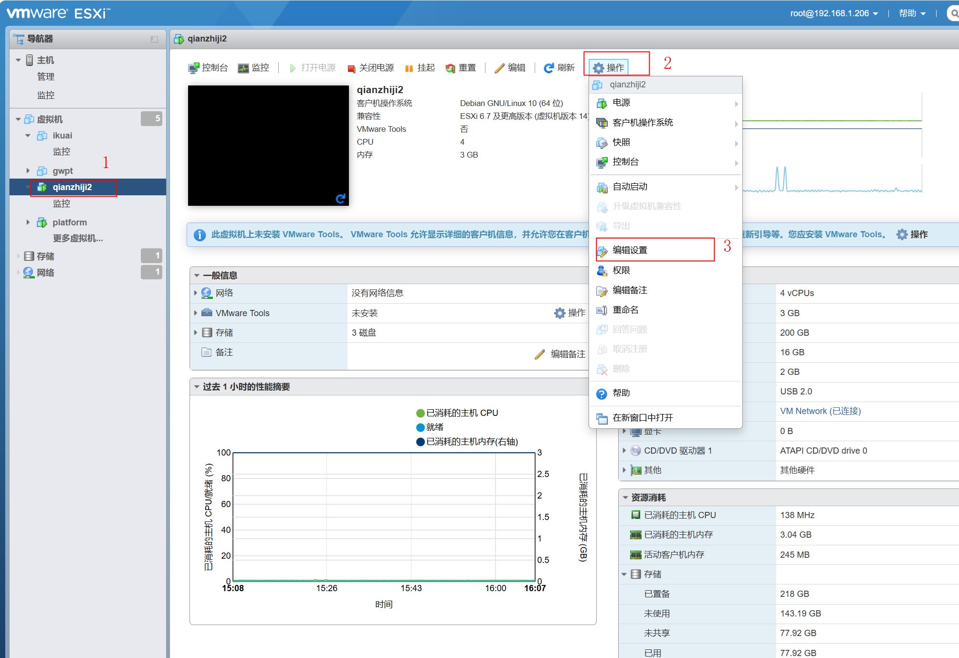Toggle the 就绪 legend dot
This screenshot has width=959, height=658.
pos(421,427)
